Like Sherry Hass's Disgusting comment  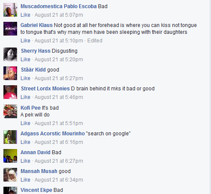(x=25, y=60)
